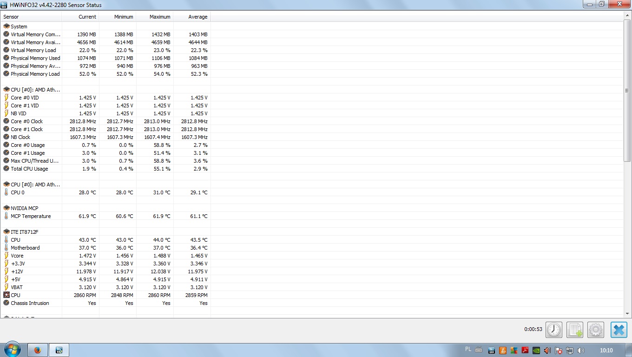Click the Current column header
632x357 pixels.
[x=80, y=17]
